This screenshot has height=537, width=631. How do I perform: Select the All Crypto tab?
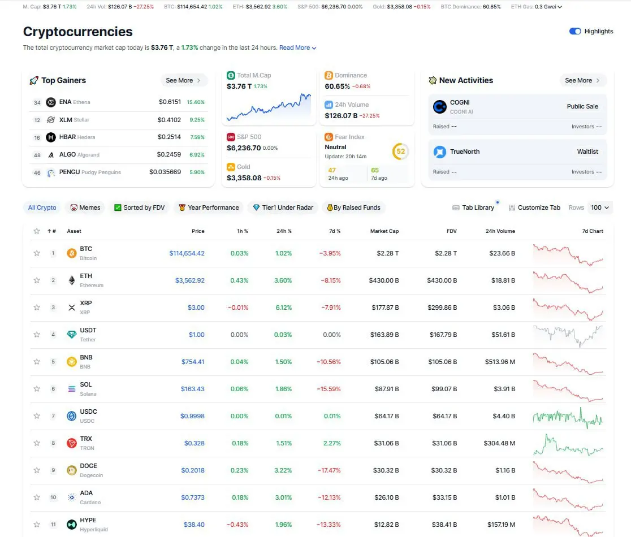pos(42,207)
